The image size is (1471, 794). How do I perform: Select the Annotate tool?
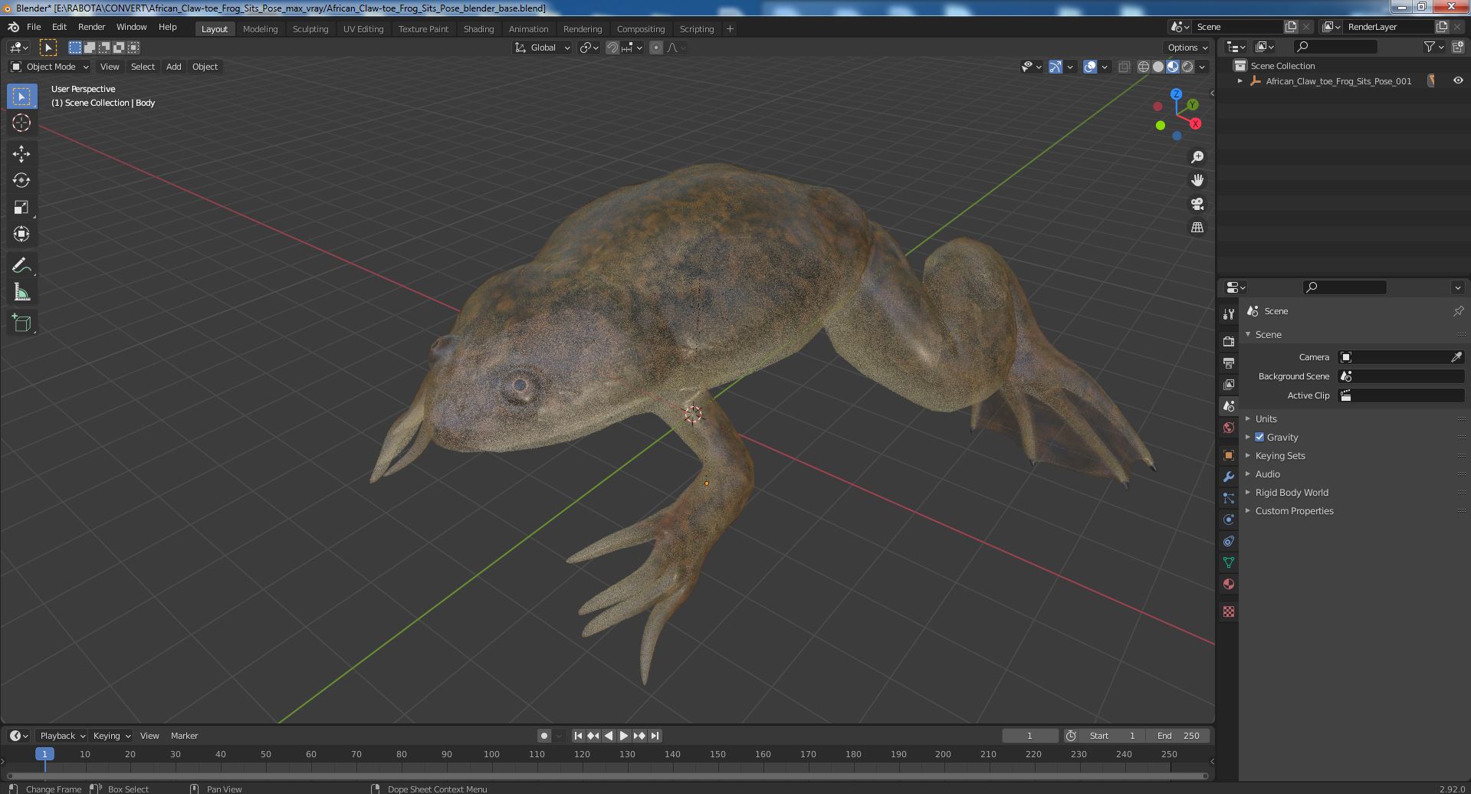click(x=21, y=265)
